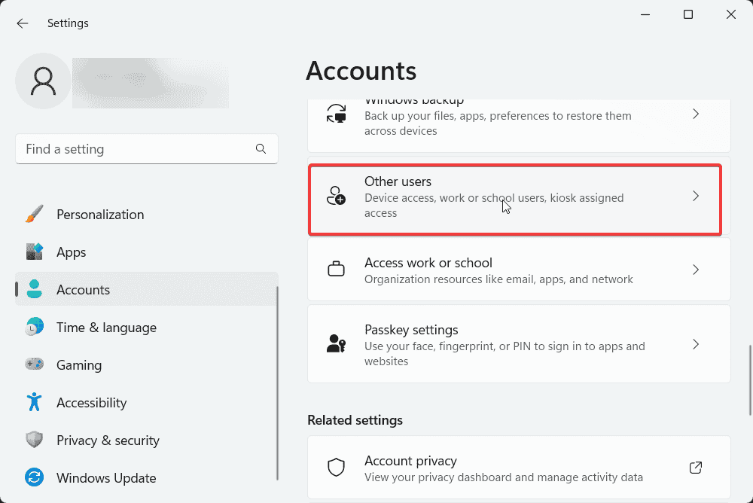Image resolution: width=753 pixels, height=503 pixels.
Task: Select the user profile avatar icon
Action: (x=43, y=81)
